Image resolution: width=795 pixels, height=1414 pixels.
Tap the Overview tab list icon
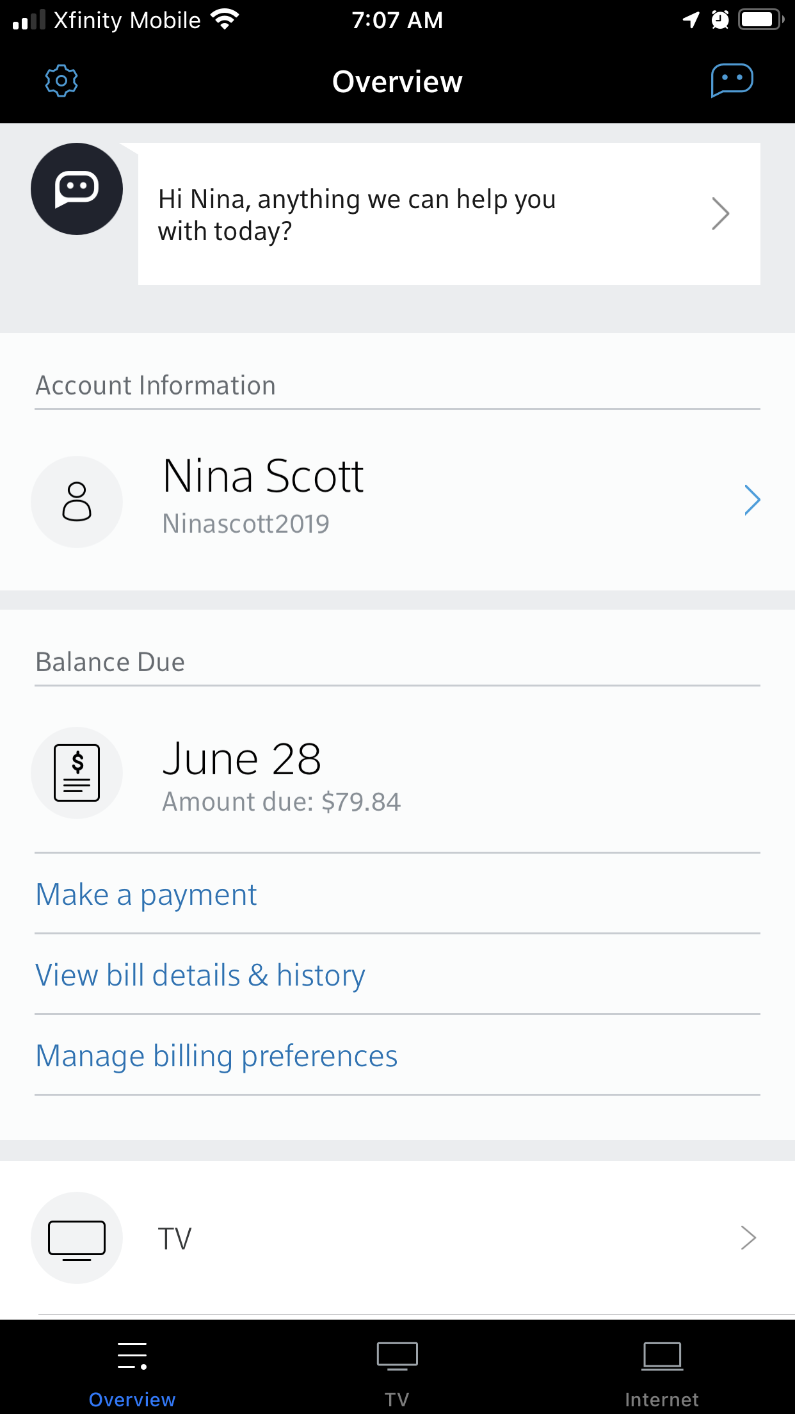coord(132,1356)
